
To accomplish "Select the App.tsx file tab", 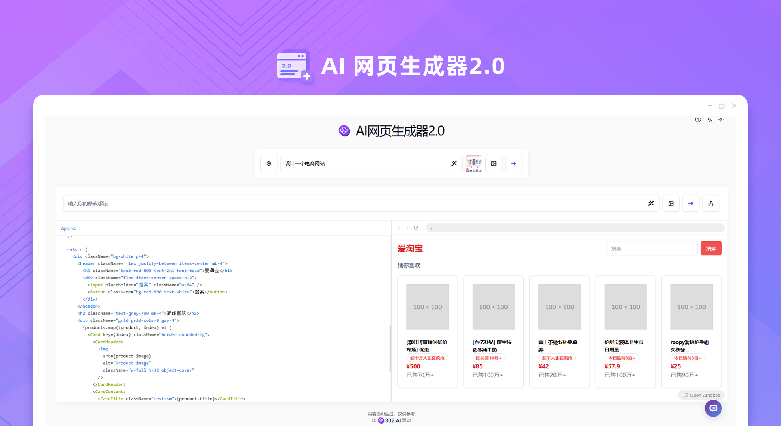I will (68, 228).
